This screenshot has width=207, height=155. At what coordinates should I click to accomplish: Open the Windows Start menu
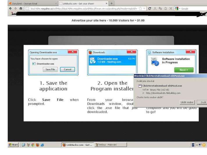pos(13,145)
